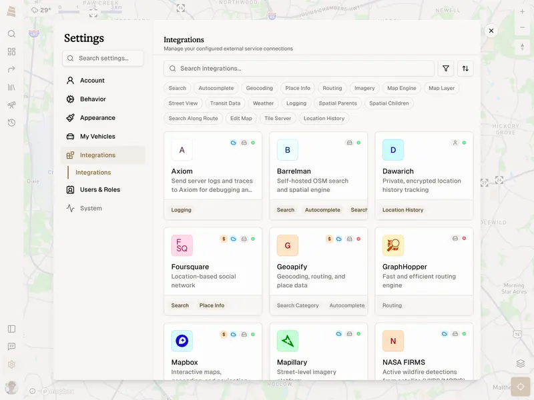Click the Mapbox logo icon
Viewport: 534px width, 400px height.
pyautogui.click(x=182, y=341)
